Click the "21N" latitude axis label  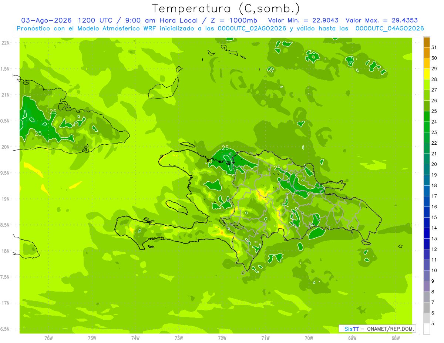(6, 95)
